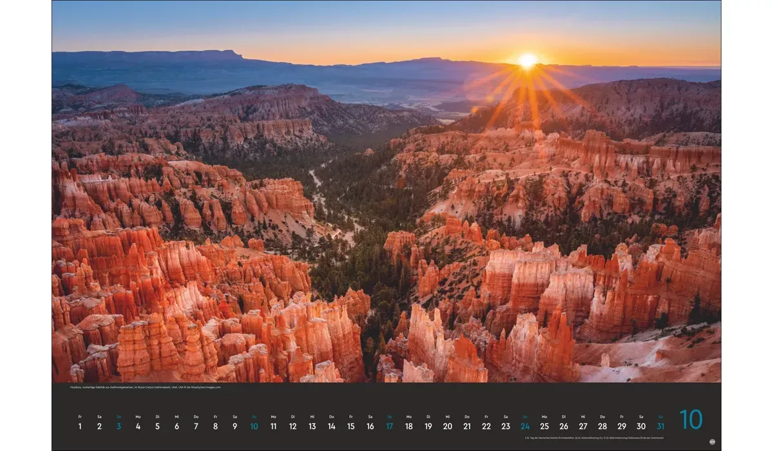The width and height of the screenshot is (773, 451).
Task: Select day 9 in the date row
Action: tap(234, 427)
